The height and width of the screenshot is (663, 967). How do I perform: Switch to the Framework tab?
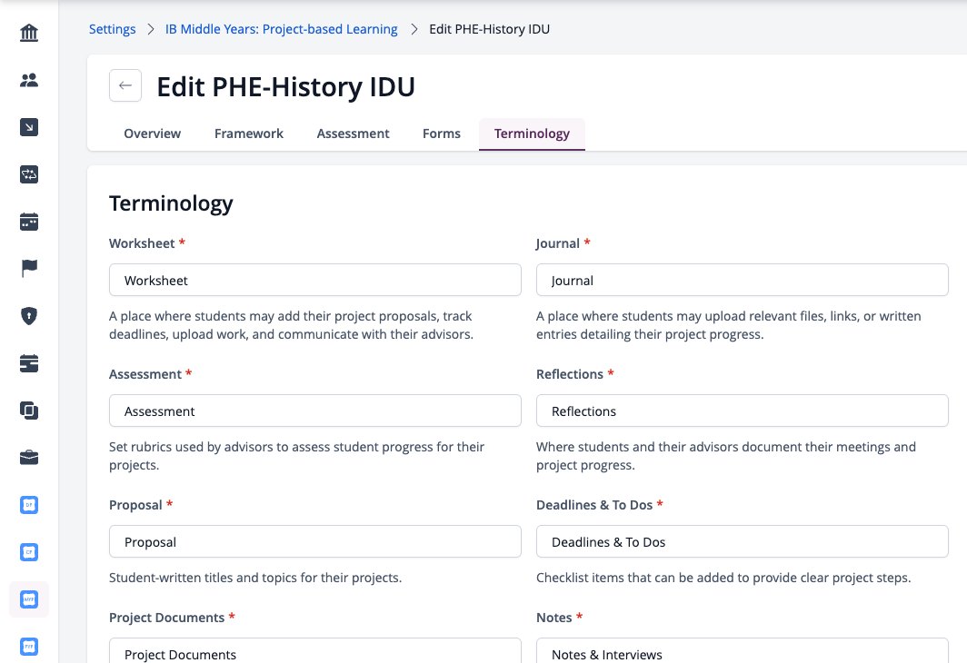coord(248,134)
